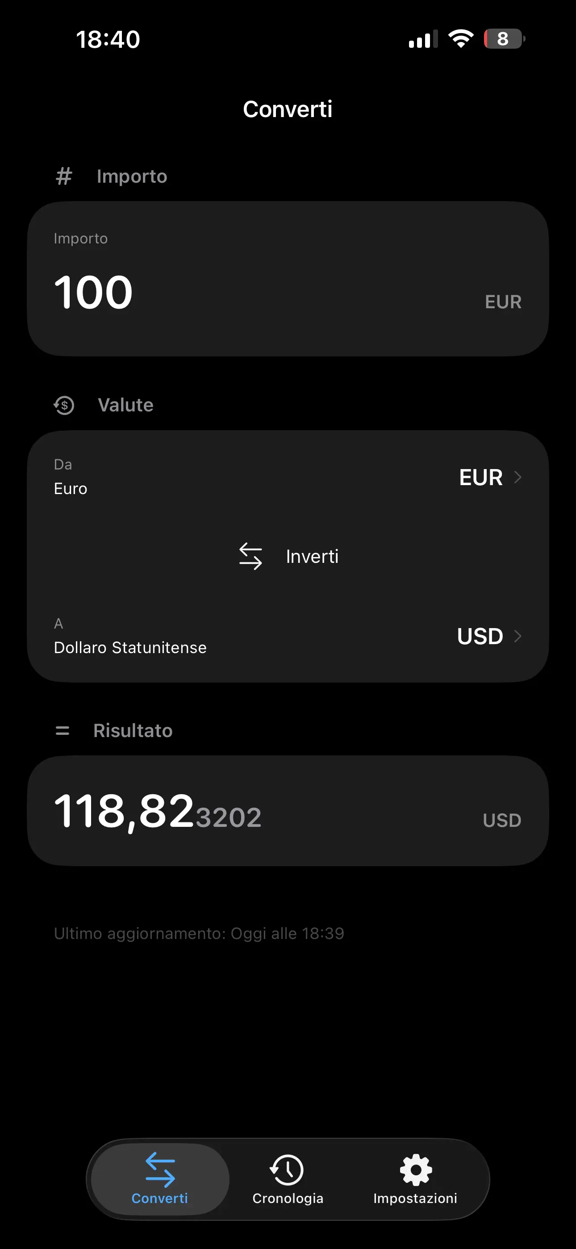Screen dimensions: 576x1249
Task: Switch to the Impostazioni tab label
Action: (x=415, y=1198)
